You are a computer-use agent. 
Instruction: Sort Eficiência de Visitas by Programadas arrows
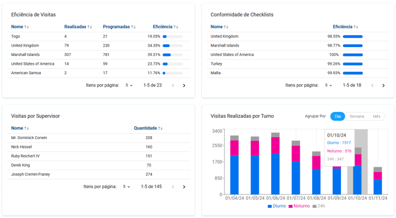[x=134, y=27]
